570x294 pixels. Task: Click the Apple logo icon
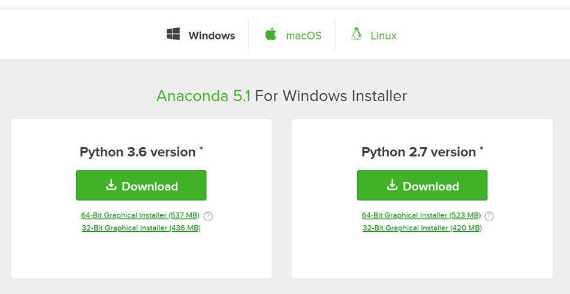270,34
